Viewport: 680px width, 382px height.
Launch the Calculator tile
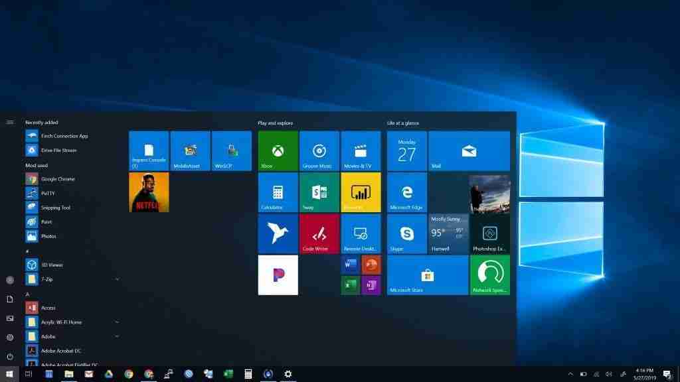pos(278,192)
